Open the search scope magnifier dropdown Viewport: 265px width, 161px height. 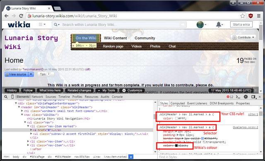pyautogui.click(x=57, y=25)
